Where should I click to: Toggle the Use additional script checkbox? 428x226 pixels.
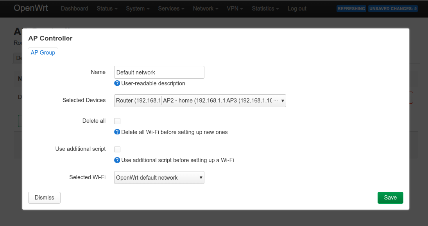click(117, 149)
